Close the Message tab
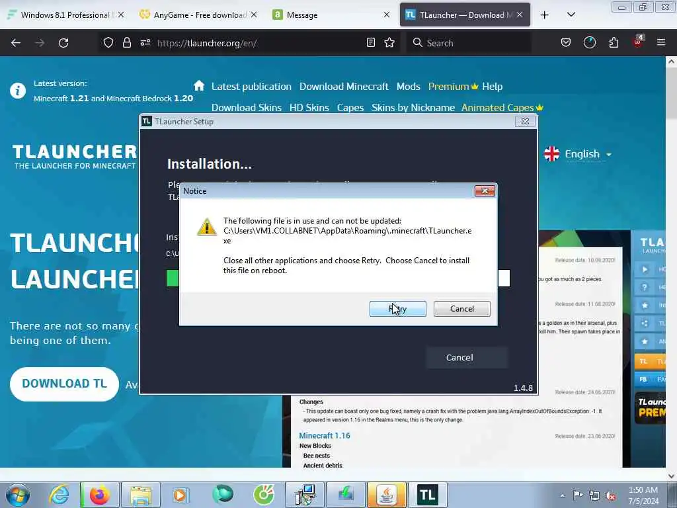677x508 pixels. coord(387,15)
